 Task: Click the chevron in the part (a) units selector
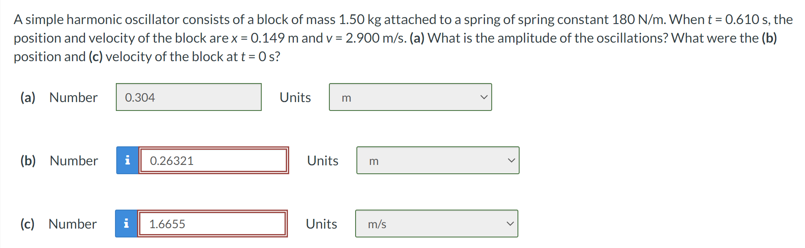coord(484,97)
